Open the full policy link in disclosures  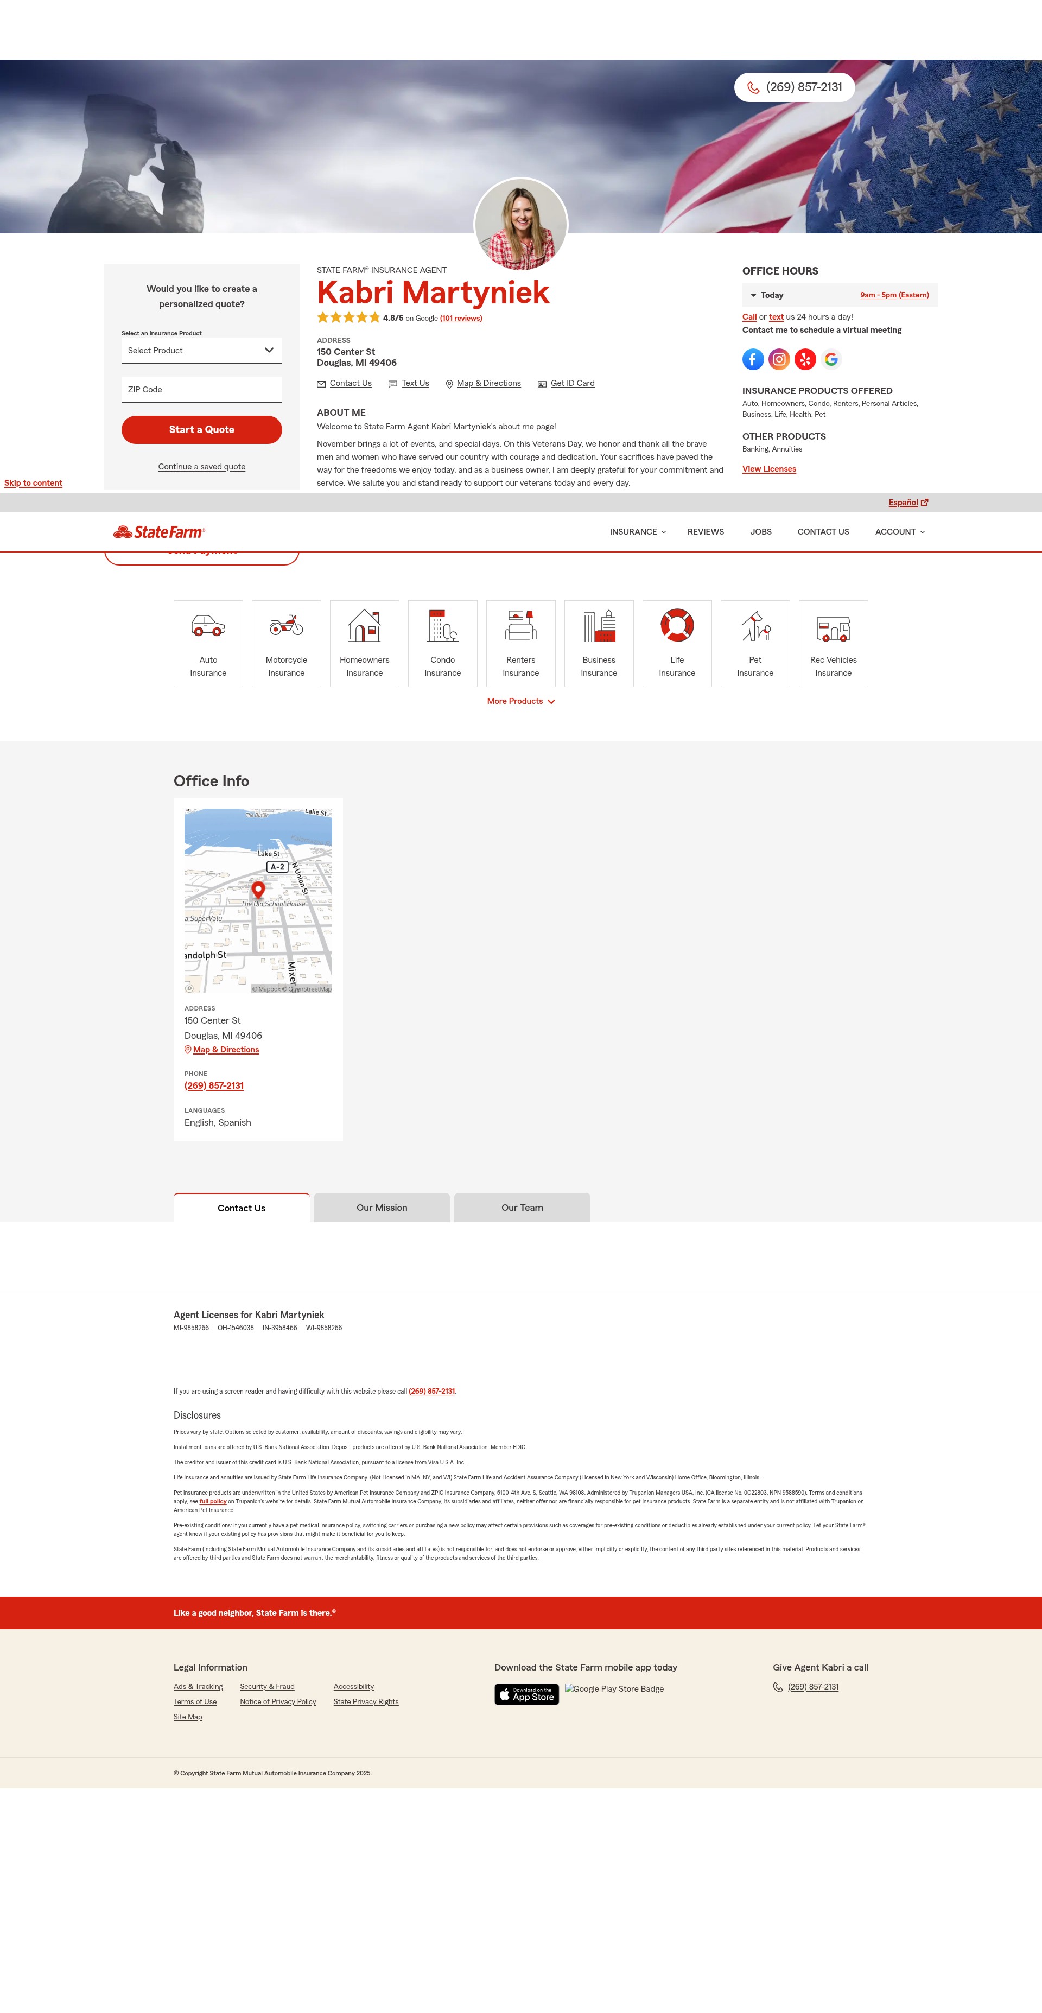[213, 1501]
